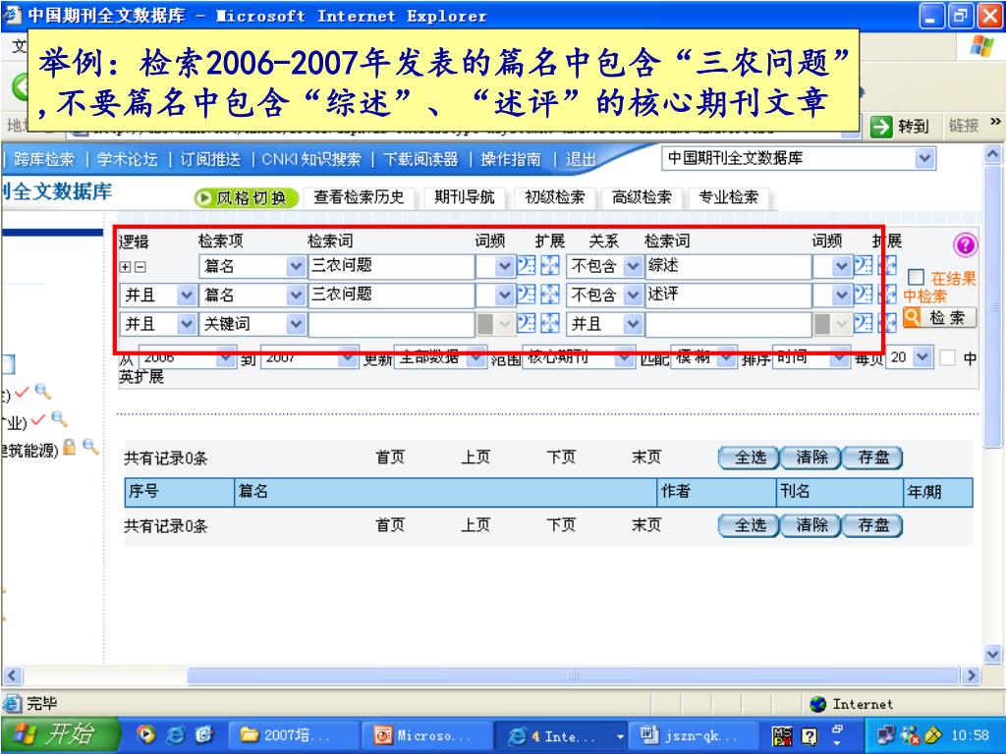Open the 操作指南 link
The width and height of the screenshot is (1006, 754).
tap(511, 159)
